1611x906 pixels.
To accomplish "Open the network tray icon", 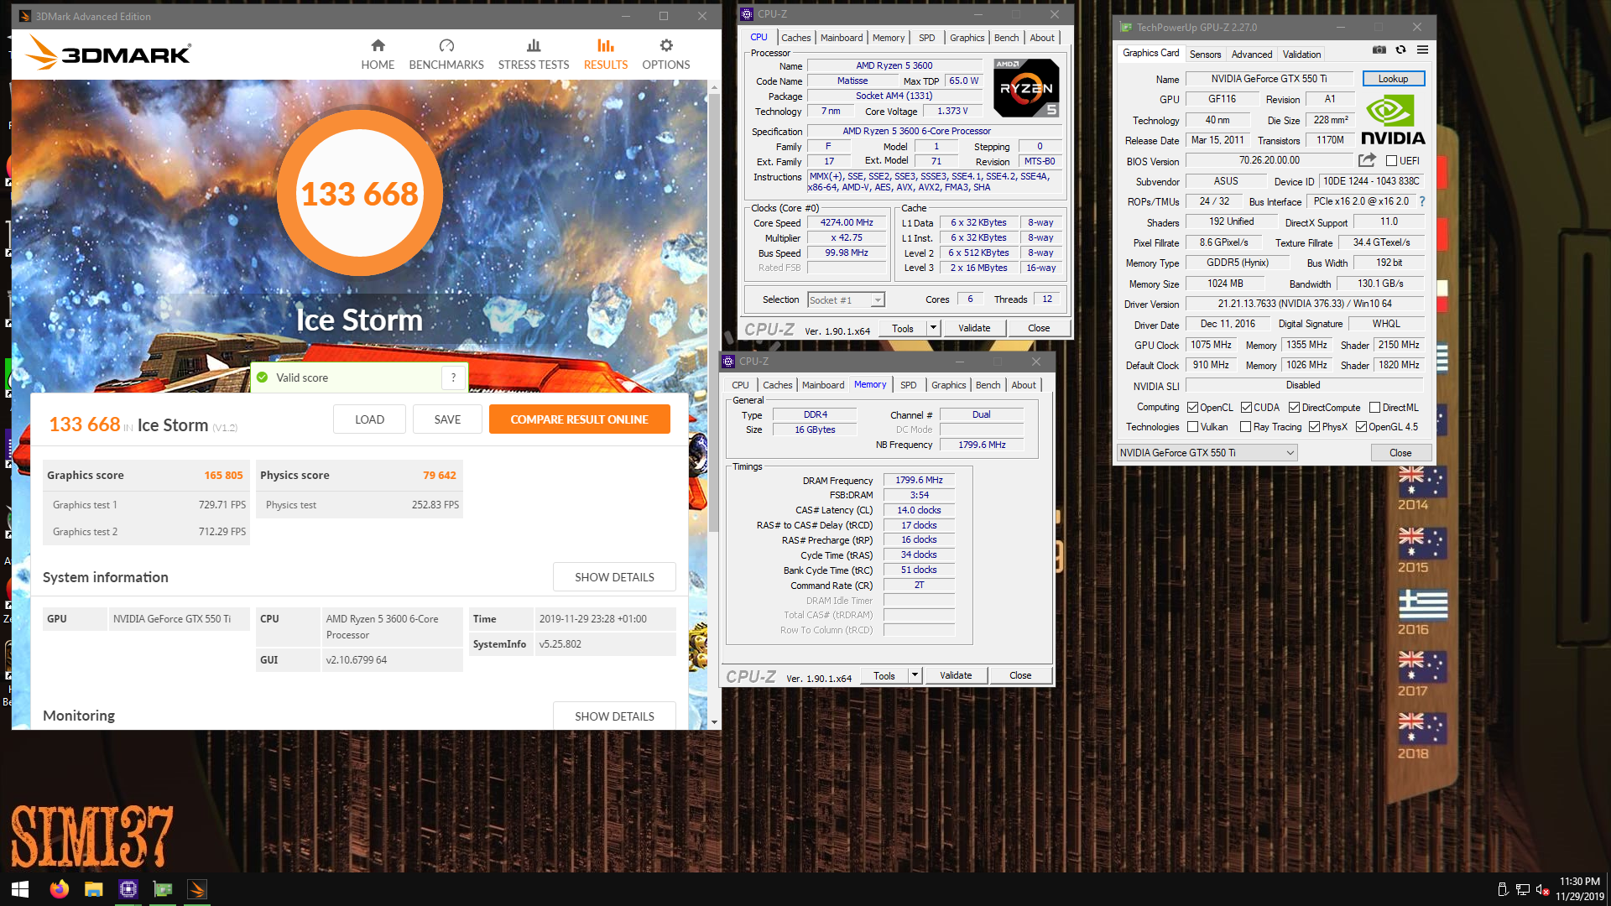I will pyautogui.click(x=1522, y=889).
